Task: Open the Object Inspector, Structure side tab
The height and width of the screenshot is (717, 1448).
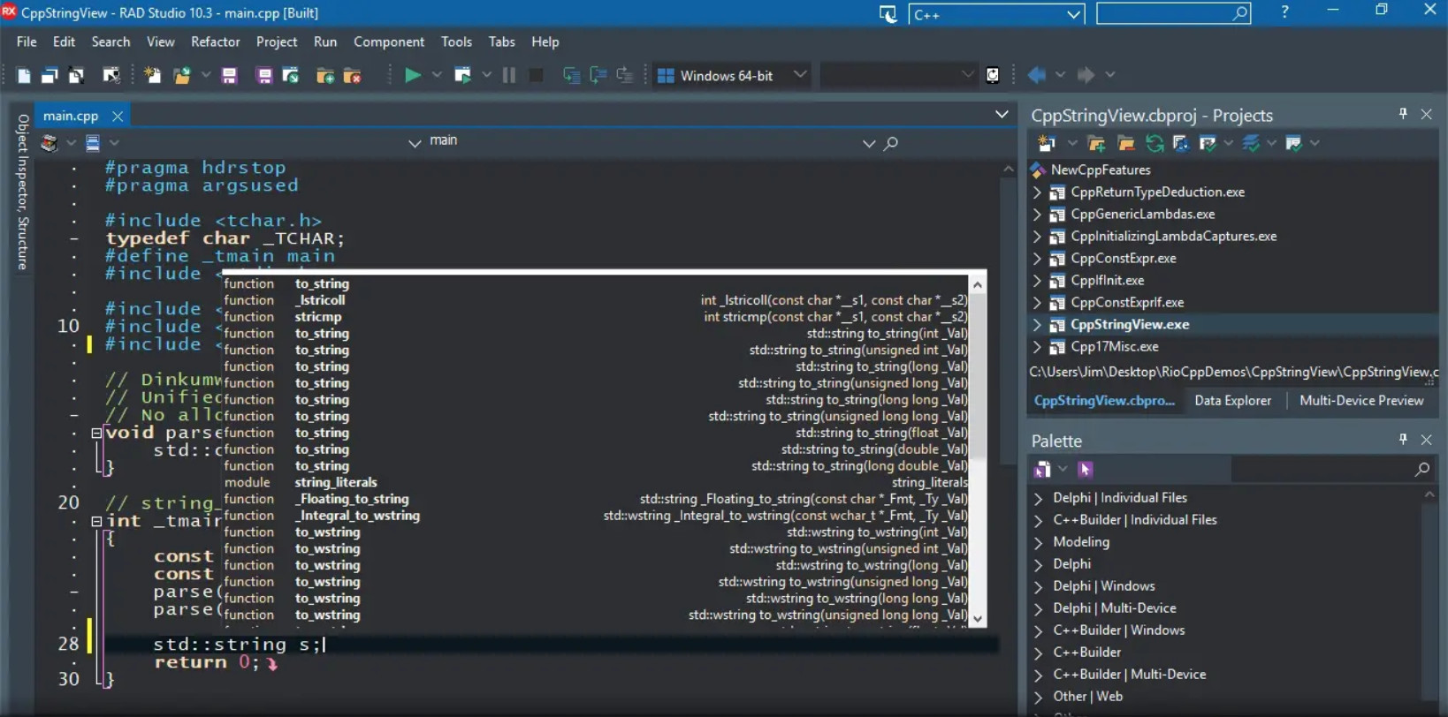Action: click(23, 192)
